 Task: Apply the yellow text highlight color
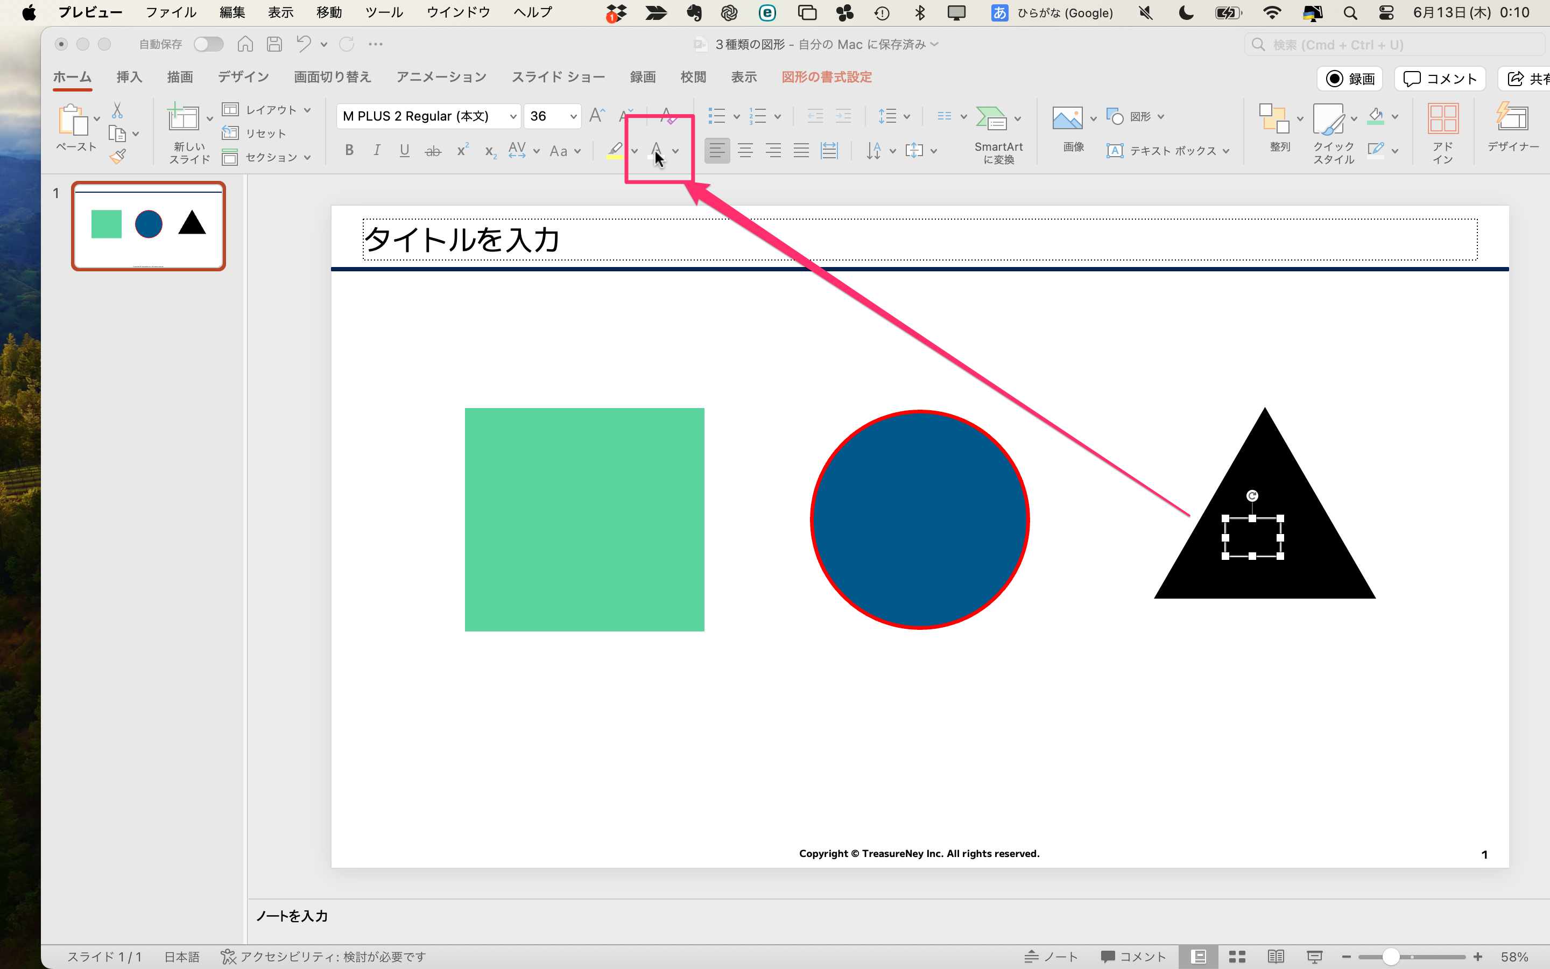[x=615, y=151]
